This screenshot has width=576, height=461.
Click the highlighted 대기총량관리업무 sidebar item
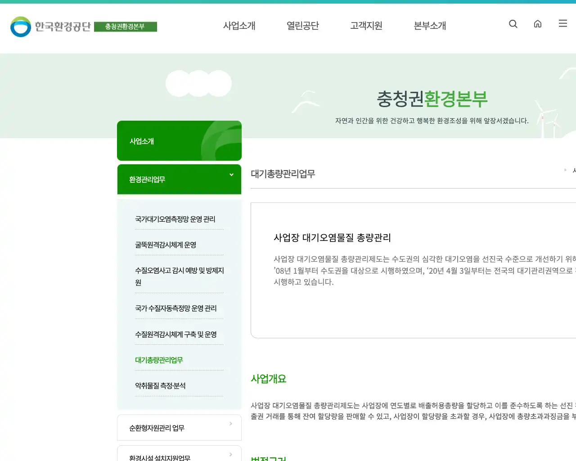(159, 360)
